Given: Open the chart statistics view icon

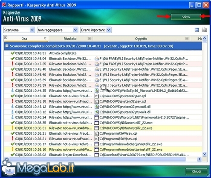Looking at the screenshot, I should 204,30.
